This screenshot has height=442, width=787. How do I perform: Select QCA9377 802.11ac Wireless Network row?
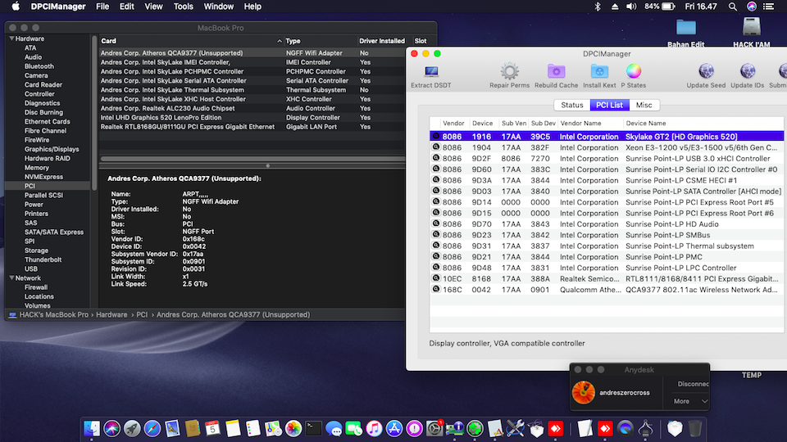pos(607,290)
